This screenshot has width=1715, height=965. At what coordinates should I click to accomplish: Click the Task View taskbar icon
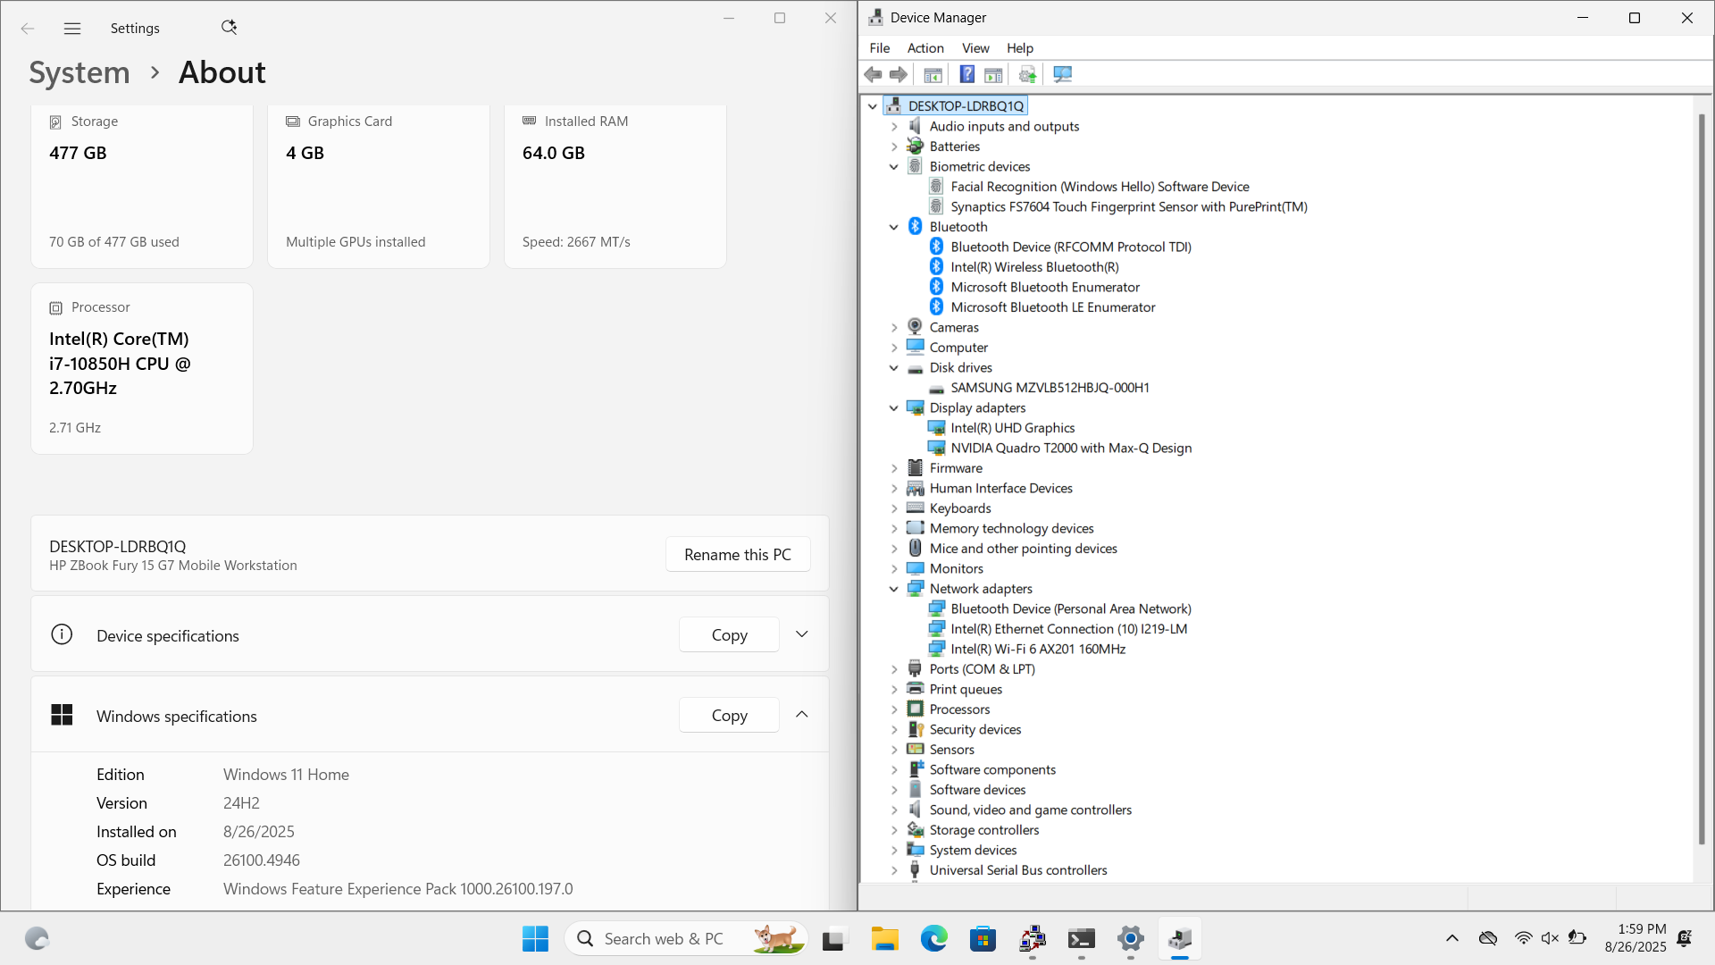pyautogui.click(x=832, y=938)
